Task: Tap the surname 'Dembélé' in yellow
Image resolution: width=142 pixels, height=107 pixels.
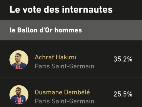Action: coord(77,92)
